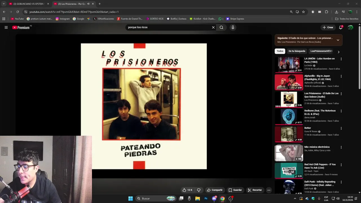Open Recortar clip tool

[x=255, y=190]
